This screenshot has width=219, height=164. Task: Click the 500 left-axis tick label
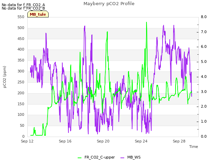(x=21, y=28)
